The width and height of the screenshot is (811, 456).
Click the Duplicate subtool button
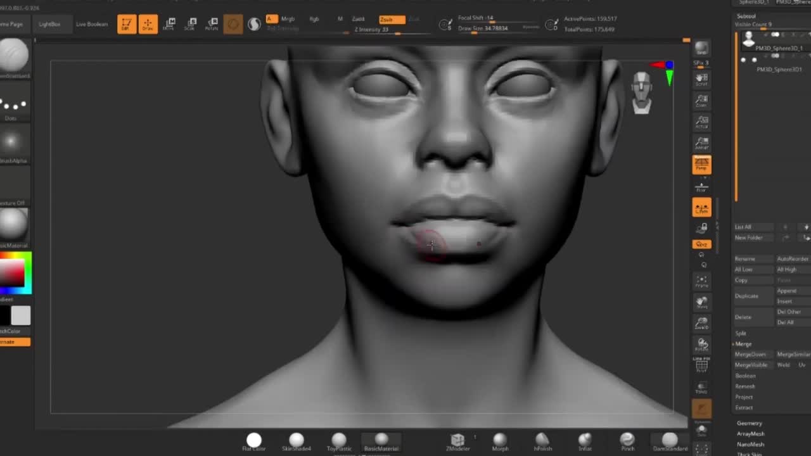pos(753,296)
